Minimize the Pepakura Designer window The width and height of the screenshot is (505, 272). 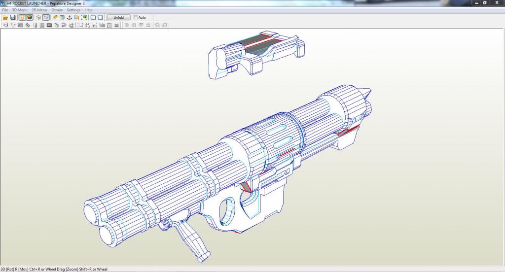[477, 3]
